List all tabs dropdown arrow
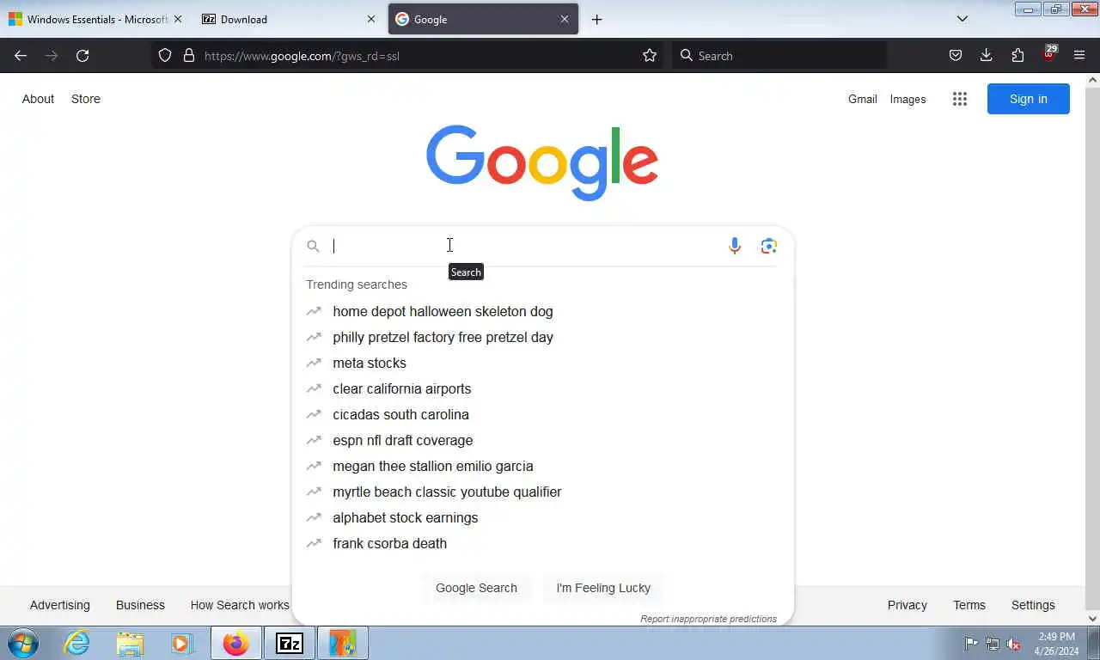 (x=962, y=19)
